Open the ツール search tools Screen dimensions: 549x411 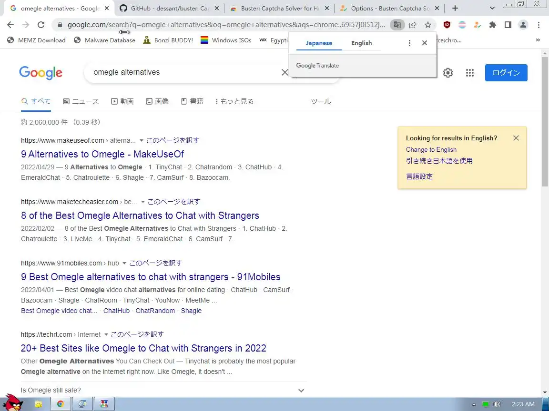pyautogui.click(x=321, y=101)
